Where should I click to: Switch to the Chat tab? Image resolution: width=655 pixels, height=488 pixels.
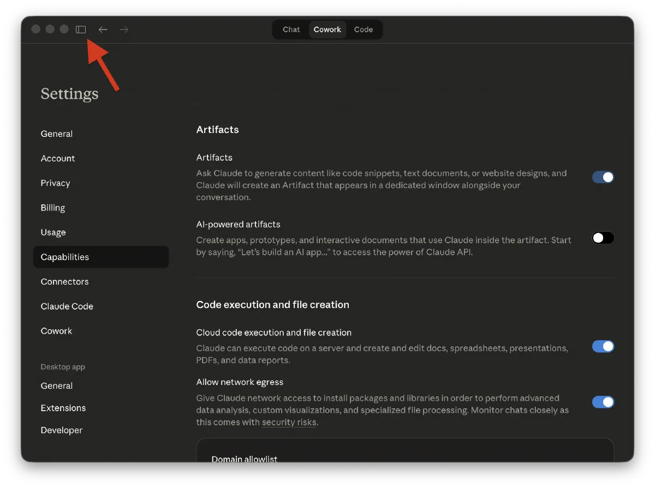point(291,29)
